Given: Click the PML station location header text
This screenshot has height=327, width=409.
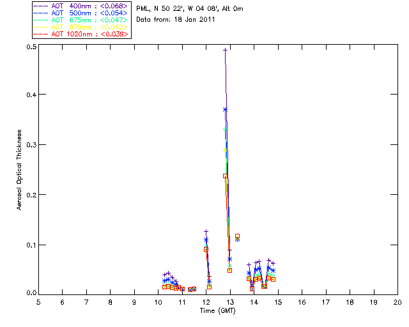Looking at the screenshot, I should pyautogui.click(x=190, y=9).
